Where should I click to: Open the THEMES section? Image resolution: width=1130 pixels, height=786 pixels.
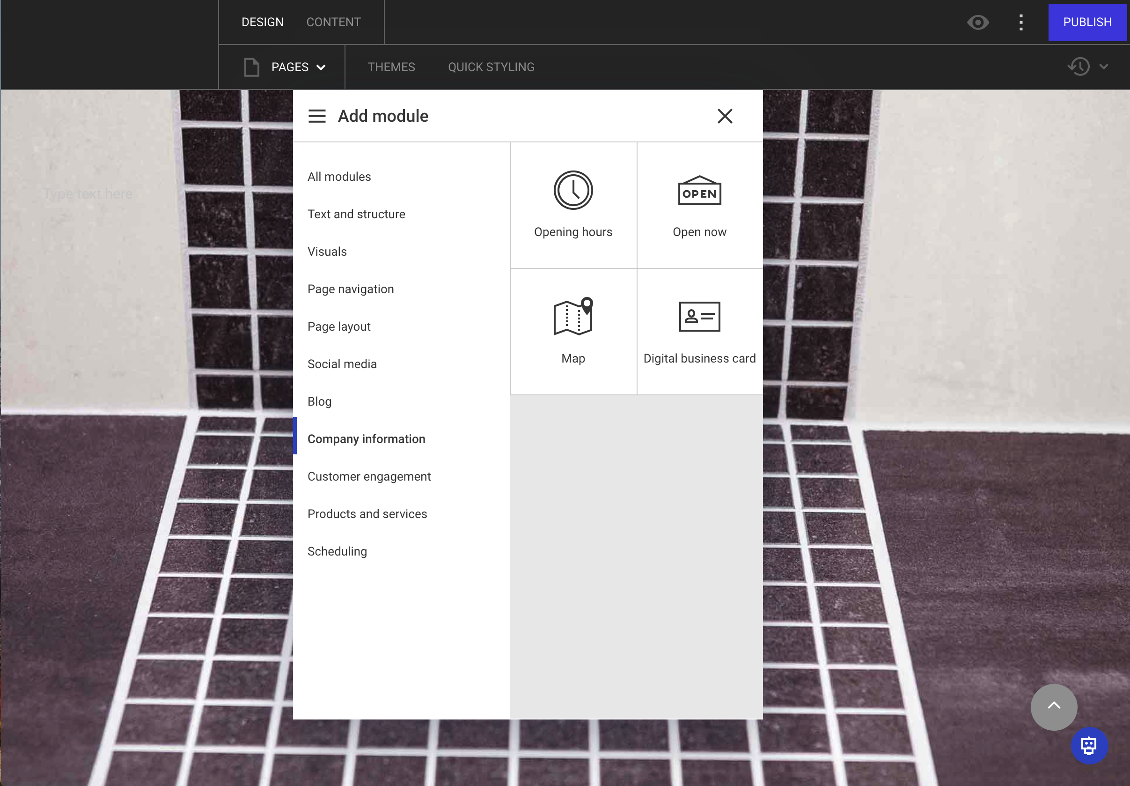[391, 67]
